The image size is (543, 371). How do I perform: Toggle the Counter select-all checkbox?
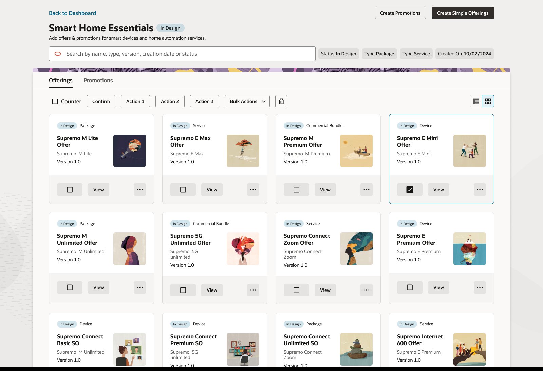(55, 101)
